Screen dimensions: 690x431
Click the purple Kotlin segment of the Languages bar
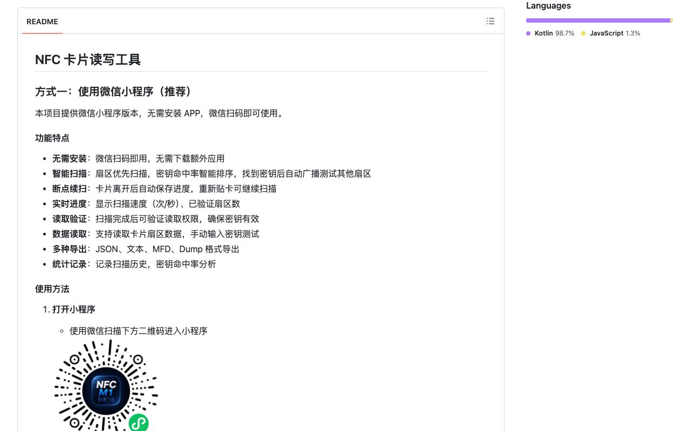click(x=598, y=20)
